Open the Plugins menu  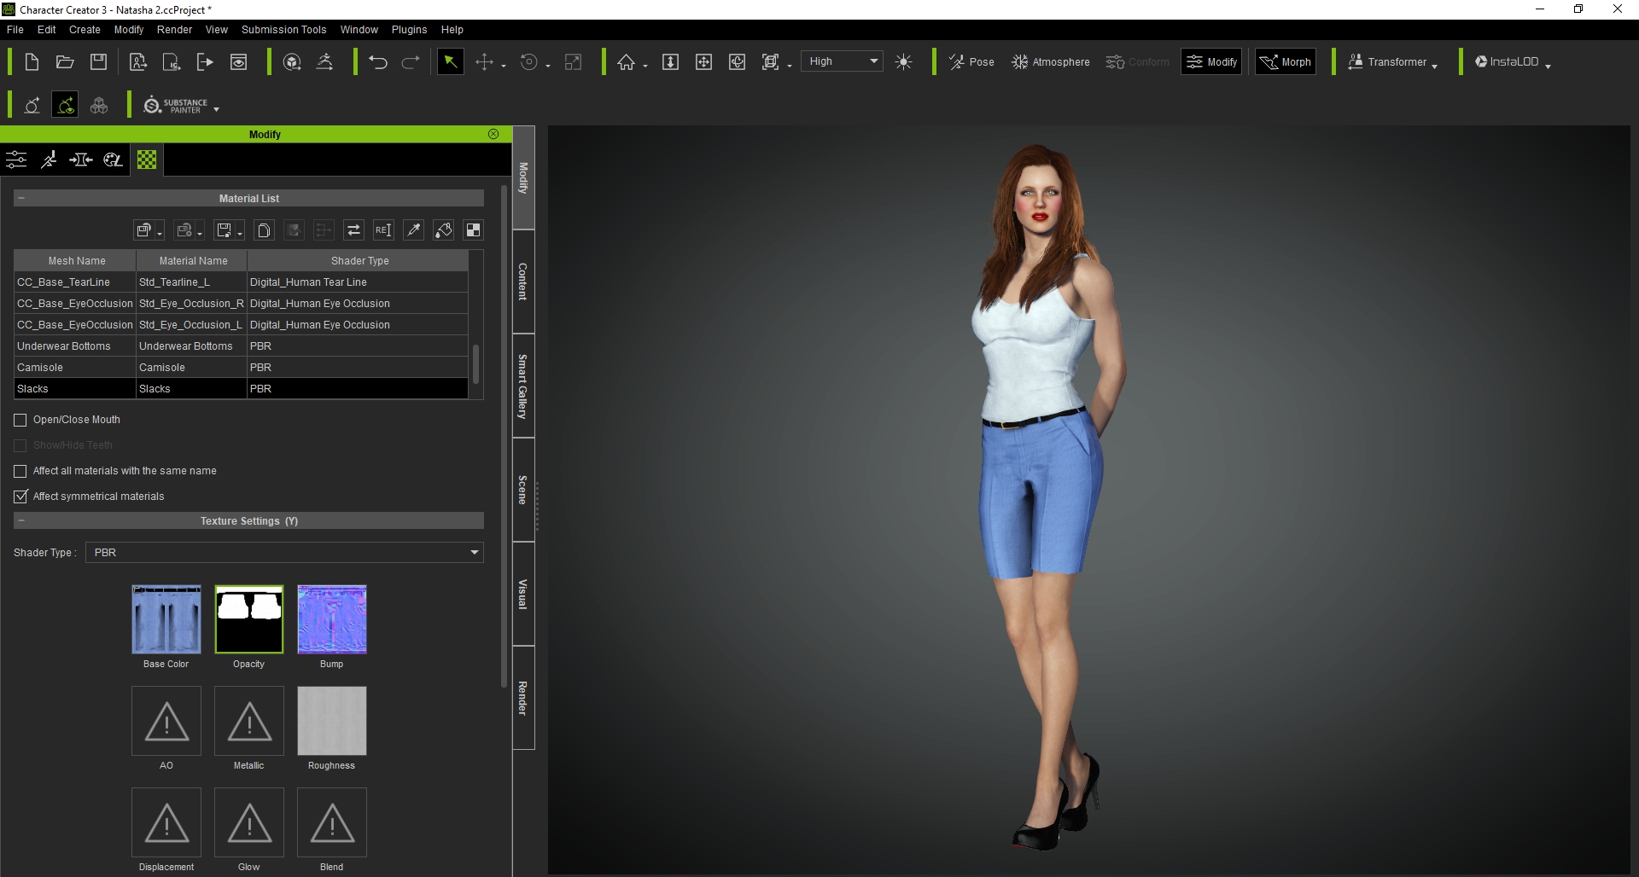[409, 29]
